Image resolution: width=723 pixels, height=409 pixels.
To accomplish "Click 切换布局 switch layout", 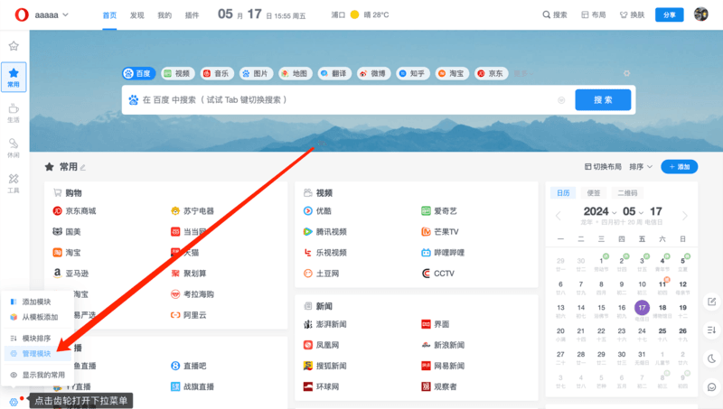I will point(603,167).
